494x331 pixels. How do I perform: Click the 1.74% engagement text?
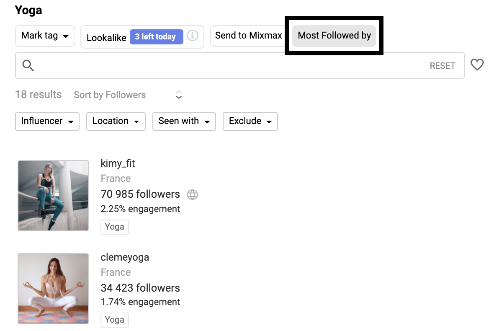(140, 302)
